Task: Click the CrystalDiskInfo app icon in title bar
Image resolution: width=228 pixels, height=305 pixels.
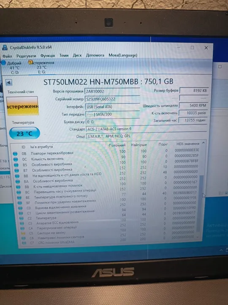Action: click(x=5, y=47)
